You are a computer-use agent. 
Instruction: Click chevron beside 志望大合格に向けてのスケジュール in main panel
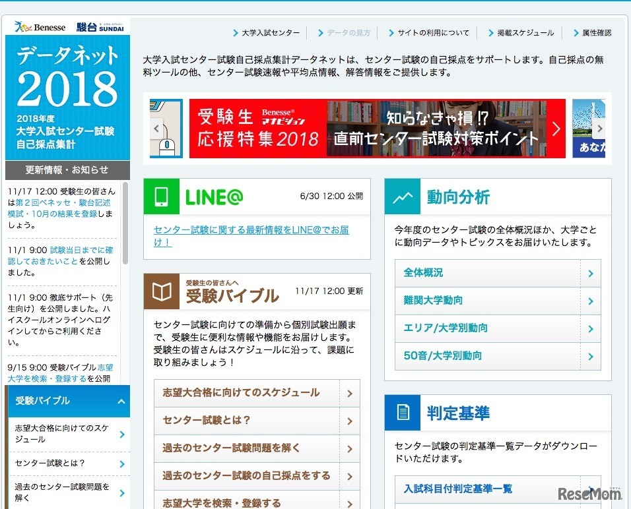click(x=350, y=393)
